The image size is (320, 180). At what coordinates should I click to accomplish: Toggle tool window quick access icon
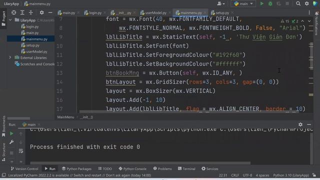[3, 175]
